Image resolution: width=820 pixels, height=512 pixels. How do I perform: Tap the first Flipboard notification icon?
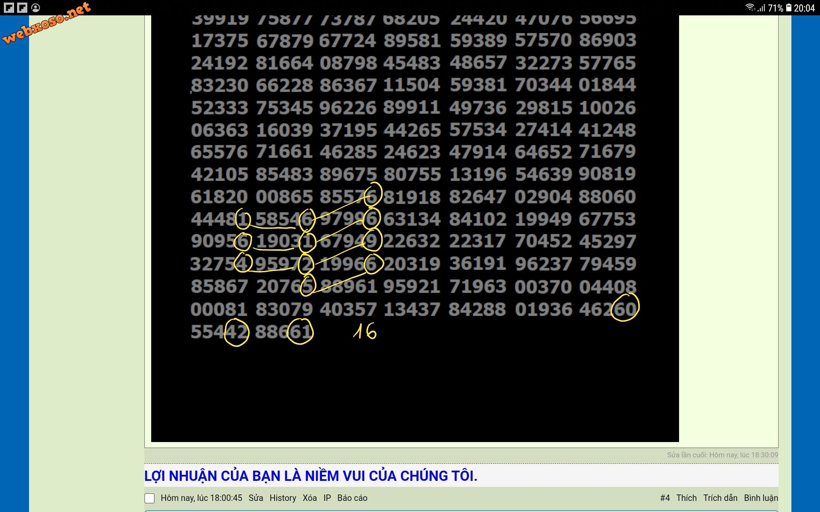pos(9,7)
